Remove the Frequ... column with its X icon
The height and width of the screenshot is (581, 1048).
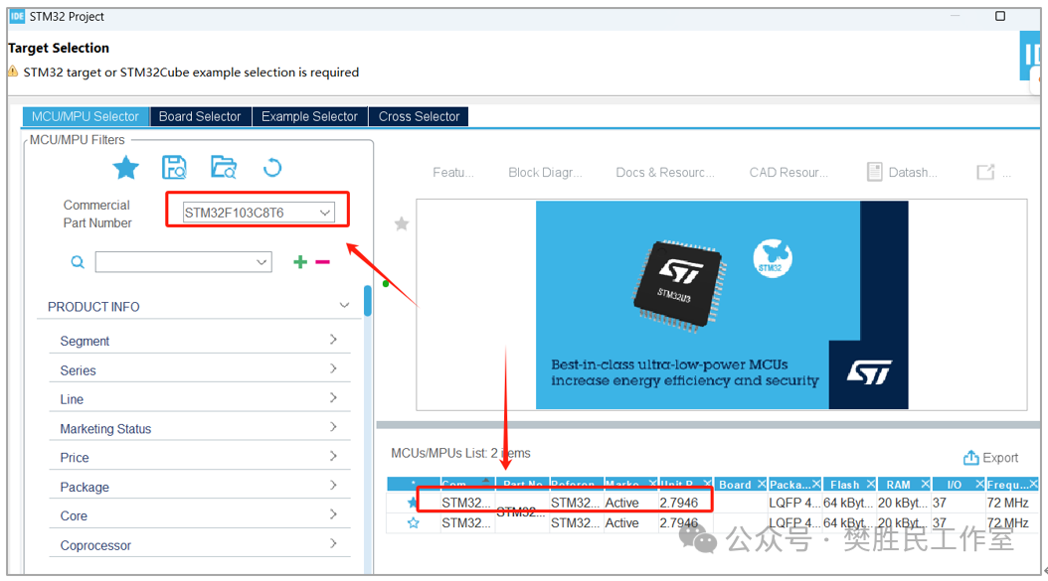click(1034, 484)
